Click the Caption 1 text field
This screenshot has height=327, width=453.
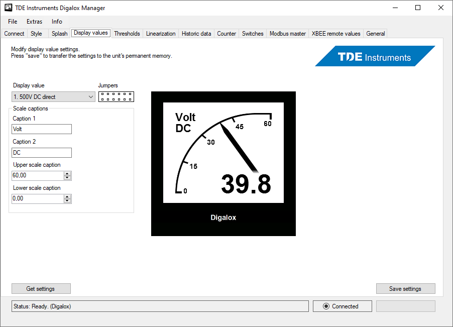(x=42, y=129)
